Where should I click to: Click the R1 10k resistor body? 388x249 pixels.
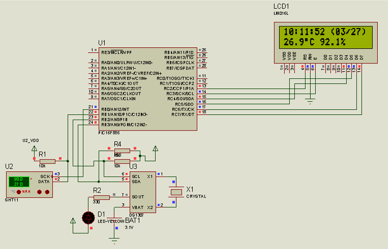pyautogui.click(x=47, y=161)
